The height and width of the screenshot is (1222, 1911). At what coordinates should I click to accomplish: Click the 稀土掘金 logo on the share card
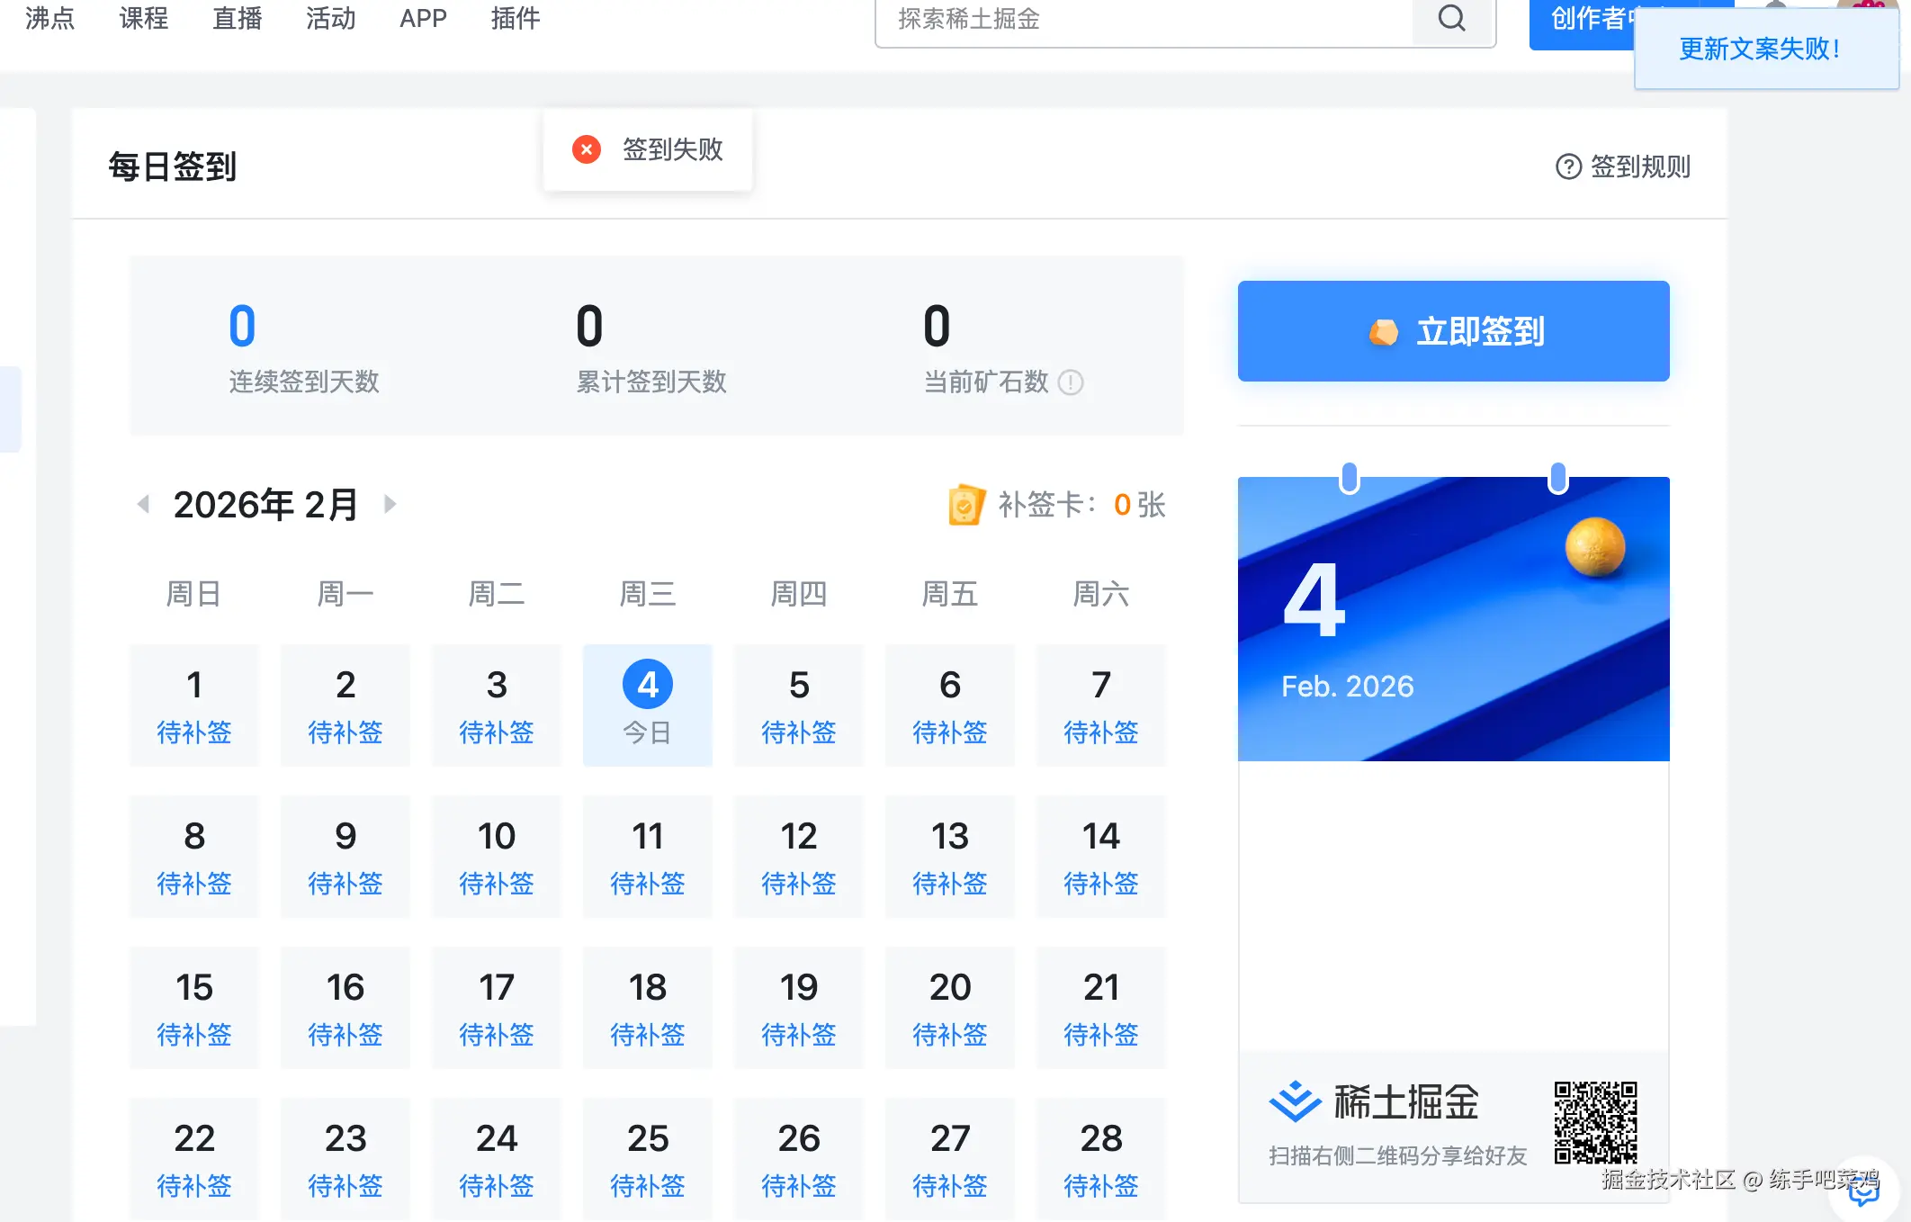point(1293,1101)
